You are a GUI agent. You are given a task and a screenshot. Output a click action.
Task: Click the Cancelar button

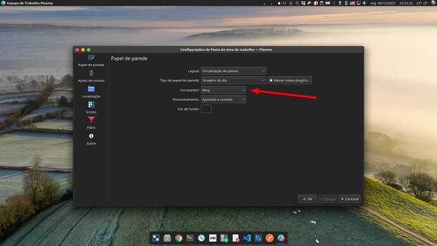coord(350,199)
